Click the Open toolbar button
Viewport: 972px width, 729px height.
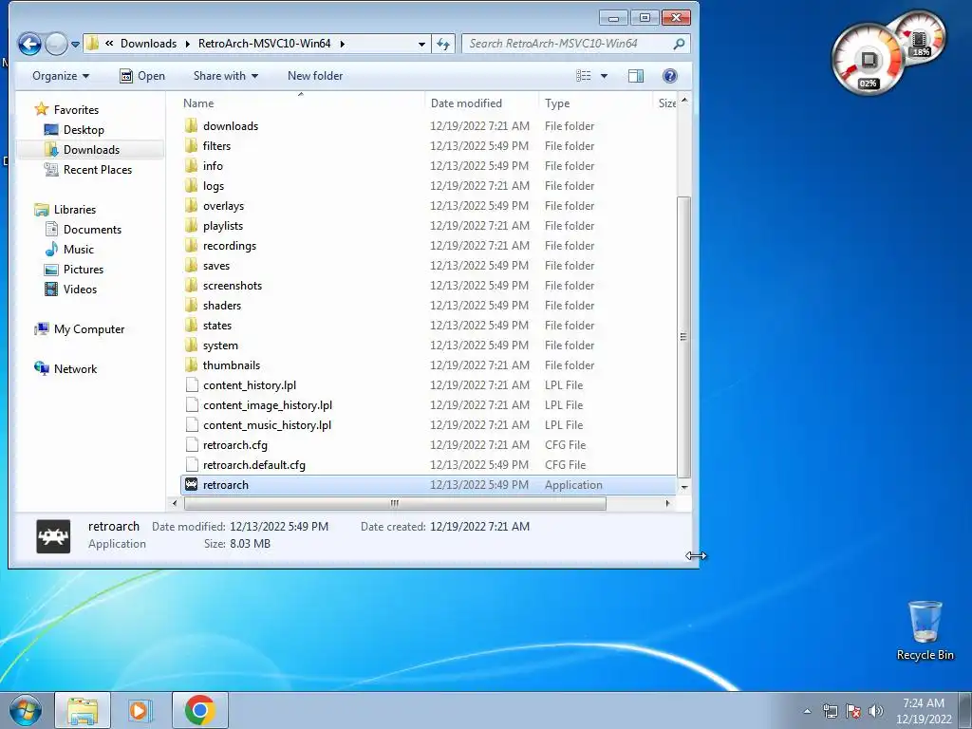[142, 76]
